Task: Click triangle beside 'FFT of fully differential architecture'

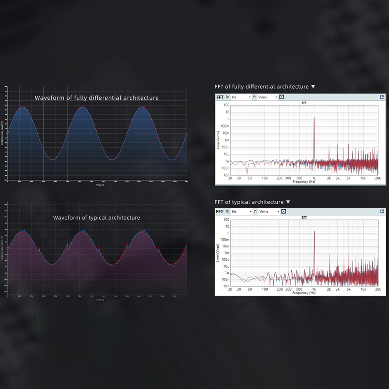Action: [x=313, y=87]
